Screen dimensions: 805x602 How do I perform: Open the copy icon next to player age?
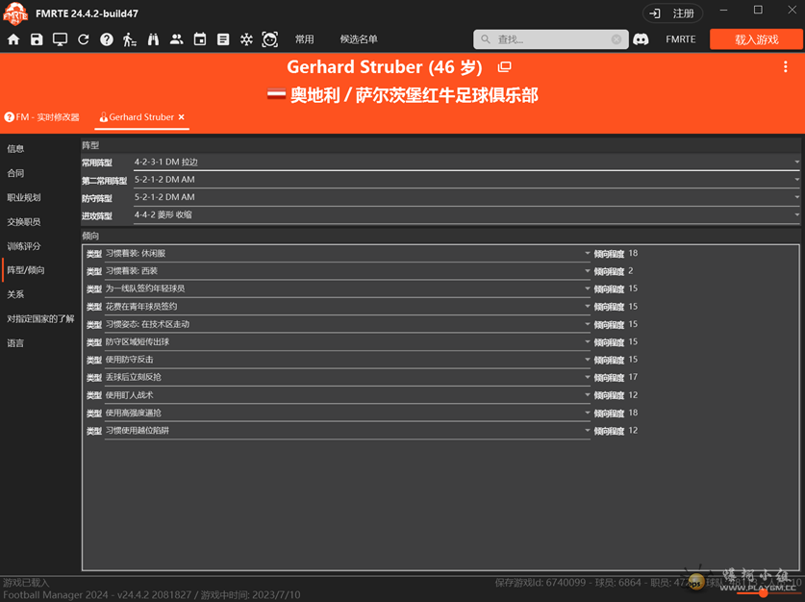(x=504, y=67)
